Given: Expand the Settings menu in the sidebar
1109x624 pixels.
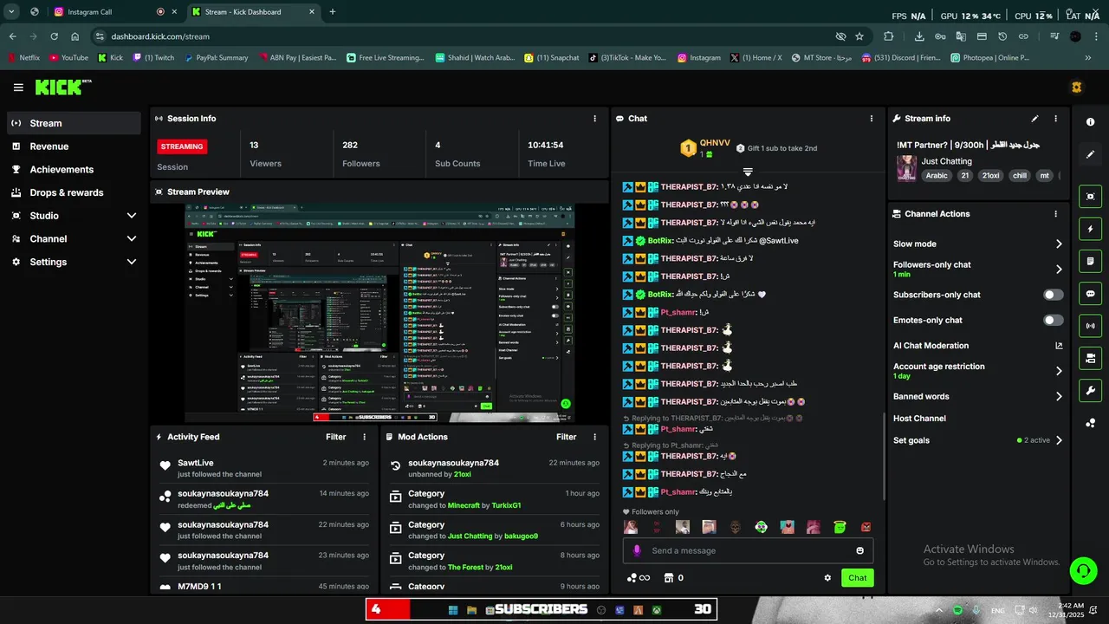Looking at the screenshot, I should [x=132, y=262].
